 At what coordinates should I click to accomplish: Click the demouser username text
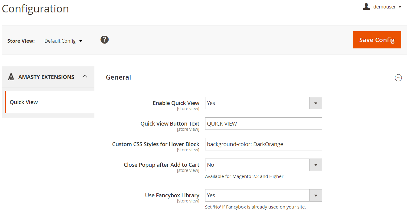(384, 7)
